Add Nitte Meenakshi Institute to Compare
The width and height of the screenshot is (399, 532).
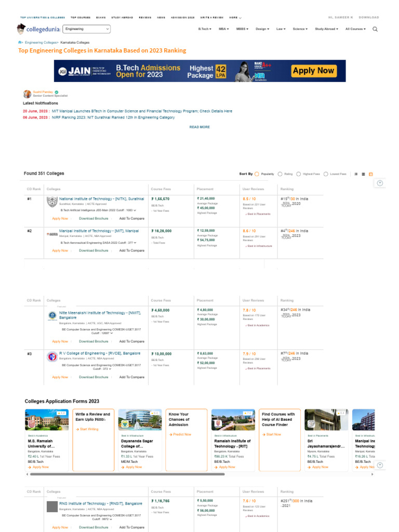[131, 341]
